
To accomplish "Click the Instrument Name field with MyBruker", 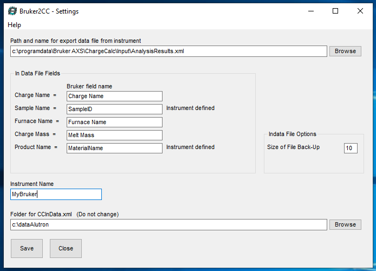I will tap(56, 194).
